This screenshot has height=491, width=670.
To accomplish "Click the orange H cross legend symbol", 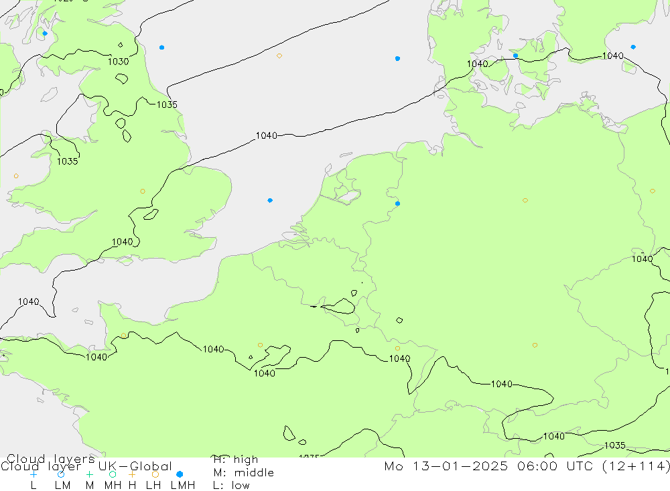I will coord(132,474).
